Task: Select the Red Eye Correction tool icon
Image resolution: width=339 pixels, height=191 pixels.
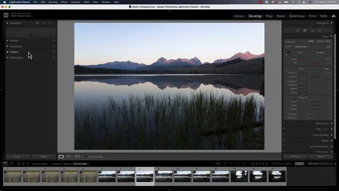Action: [313, 31]
